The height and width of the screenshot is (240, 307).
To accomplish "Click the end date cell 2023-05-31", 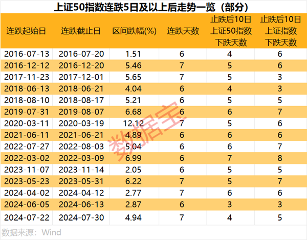I will coord(81,183).
